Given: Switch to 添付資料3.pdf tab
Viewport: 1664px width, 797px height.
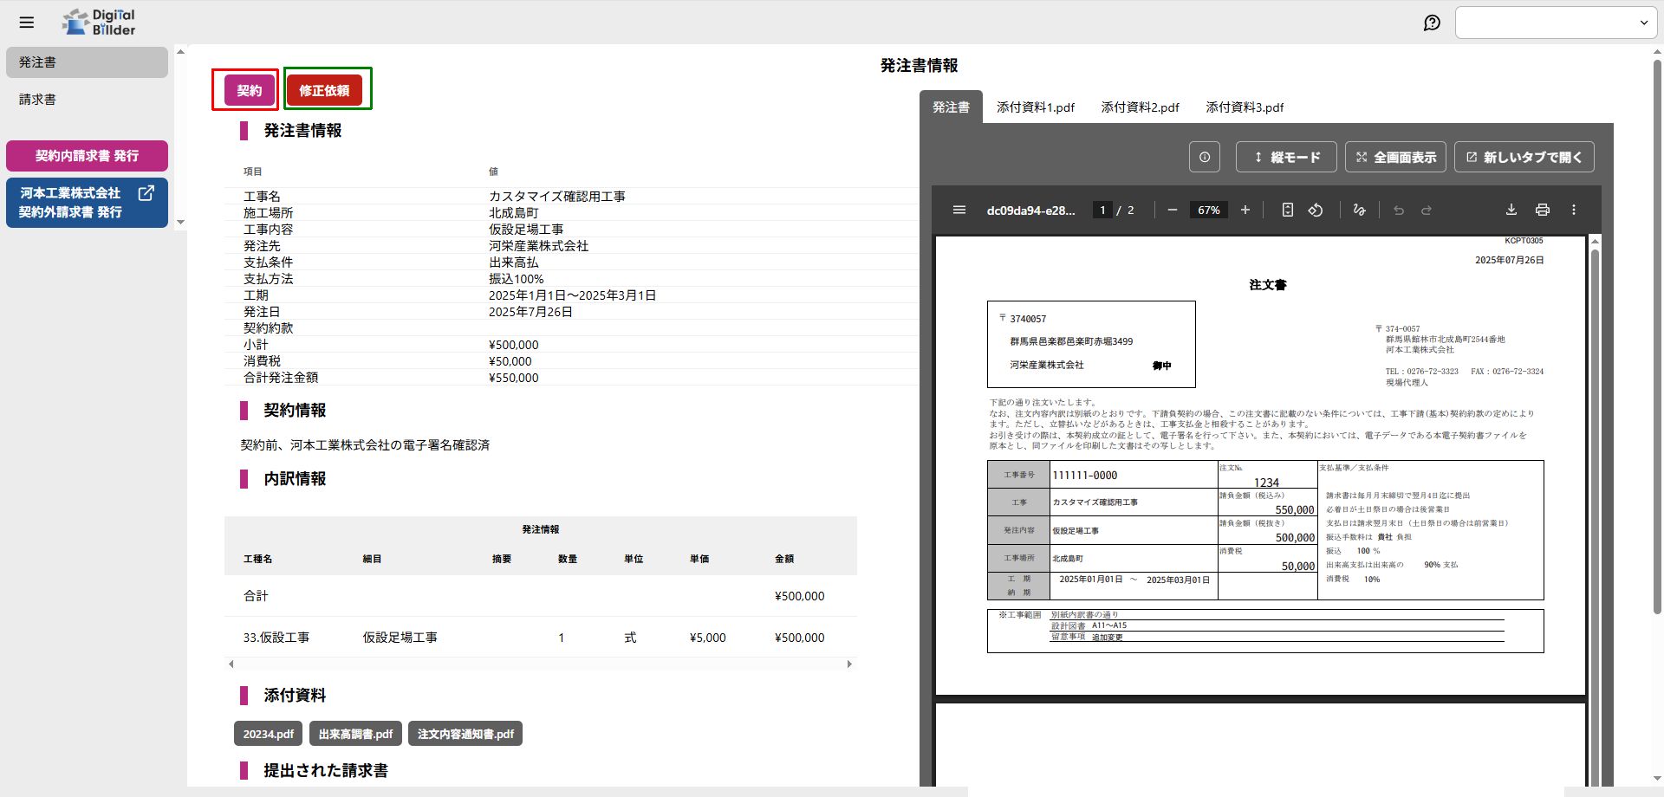Looking at the screenshot, I should coord(1244,107).
